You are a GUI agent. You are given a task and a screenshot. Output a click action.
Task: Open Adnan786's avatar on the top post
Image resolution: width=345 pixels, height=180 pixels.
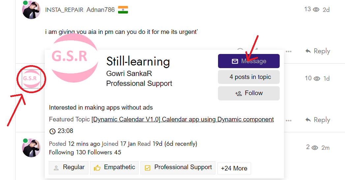pos(31,10)
